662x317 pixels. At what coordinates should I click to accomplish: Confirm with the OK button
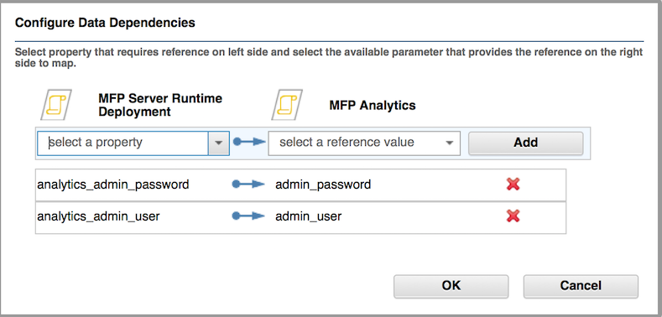[x=451, y=286]
